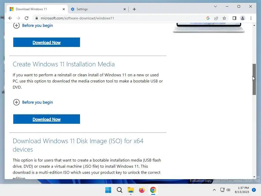Image resolution: width=261 pixels, height=196 pixels.
Task: Go back using the browser back arrow
Action: [10, 18]
